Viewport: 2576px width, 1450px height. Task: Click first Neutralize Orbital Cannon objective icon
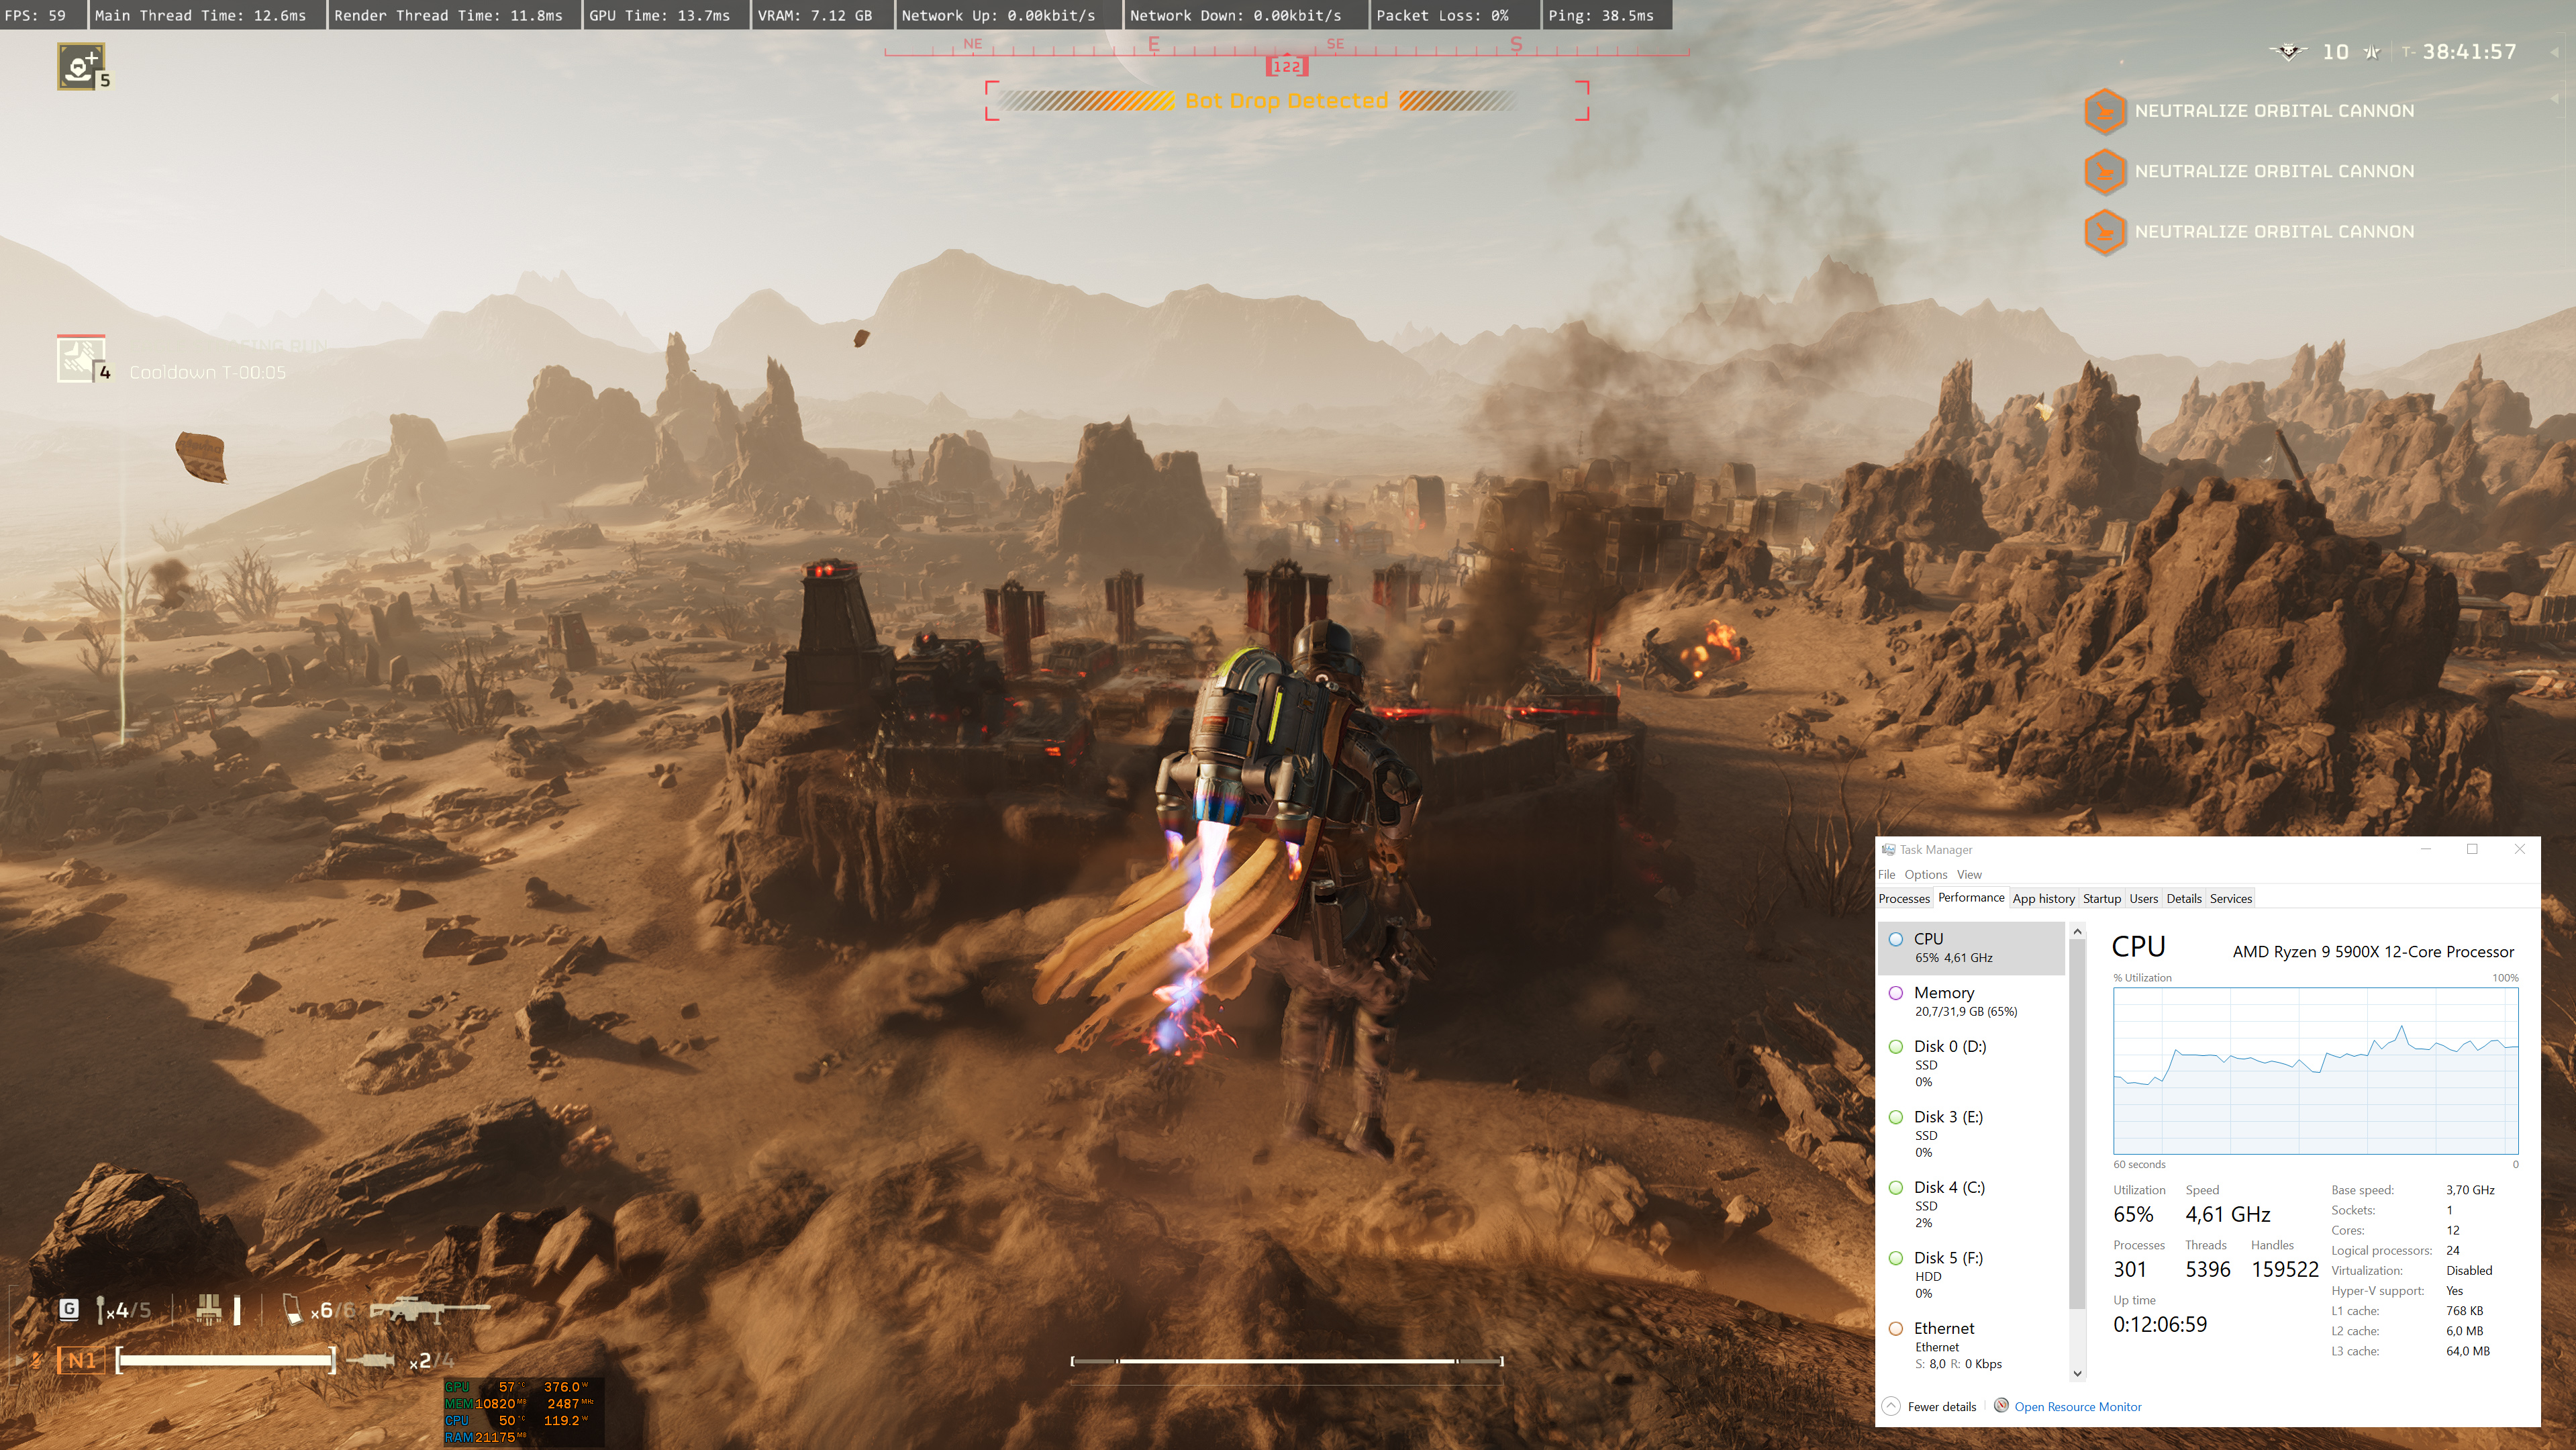click(x=2104, y=111)
